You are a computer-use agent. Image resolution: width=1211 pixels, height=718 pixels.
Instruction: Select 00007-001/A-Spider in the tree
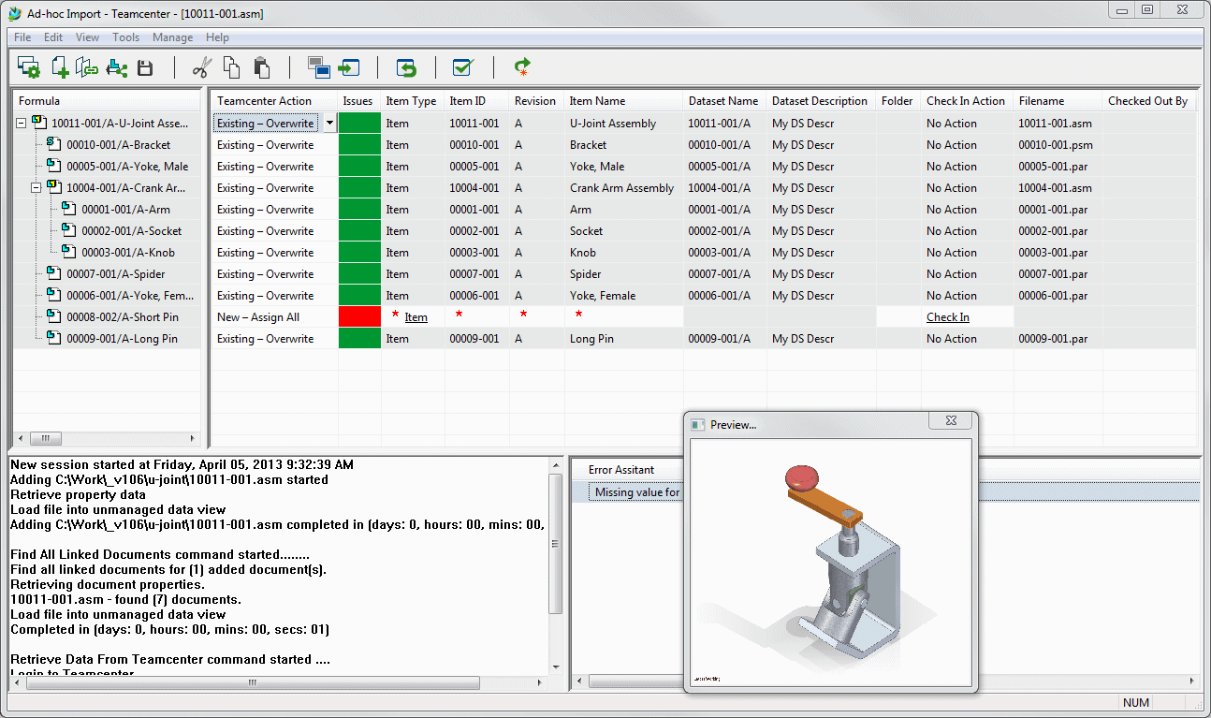pyautogui.click(x=115, y=274)
